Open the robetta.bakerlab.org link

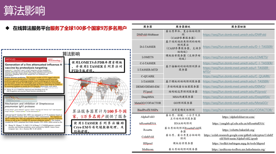click(238, 130)
